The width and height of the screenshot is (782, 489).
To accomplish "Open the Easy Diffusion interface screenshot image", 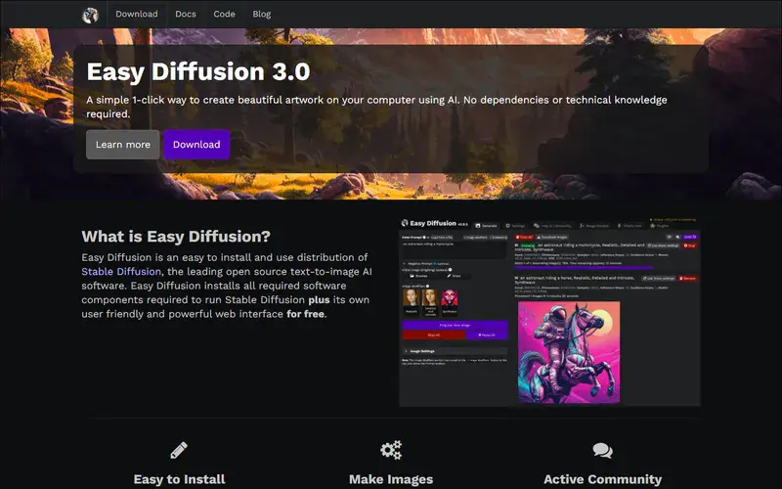I will pos(549,311).
